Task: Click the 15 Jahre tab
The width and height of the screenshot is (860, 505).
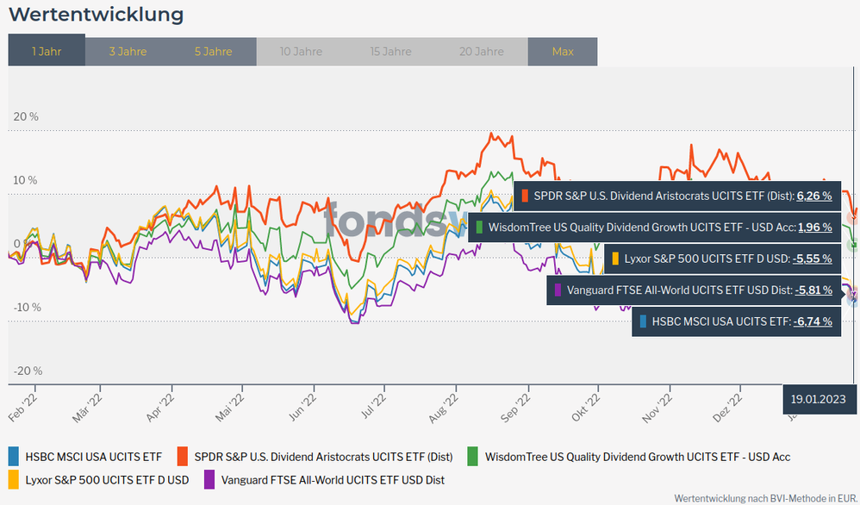Action: (390, 52)
